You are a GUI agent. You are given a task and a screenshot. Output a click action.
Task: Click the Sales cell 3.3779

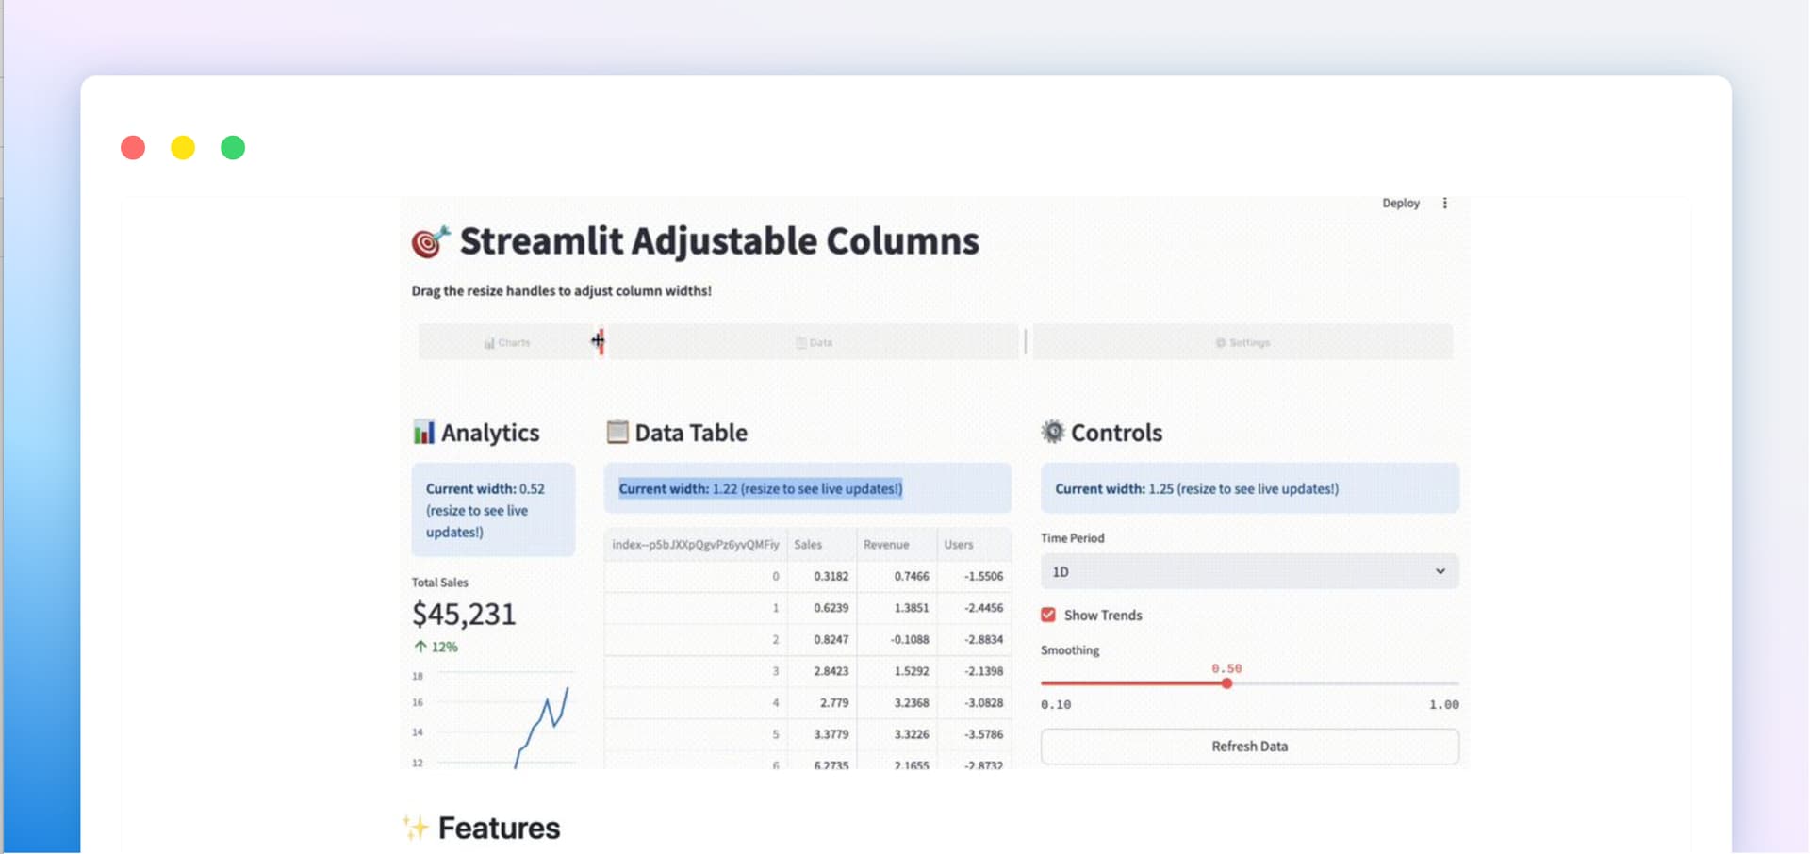[x=821, y=734]
